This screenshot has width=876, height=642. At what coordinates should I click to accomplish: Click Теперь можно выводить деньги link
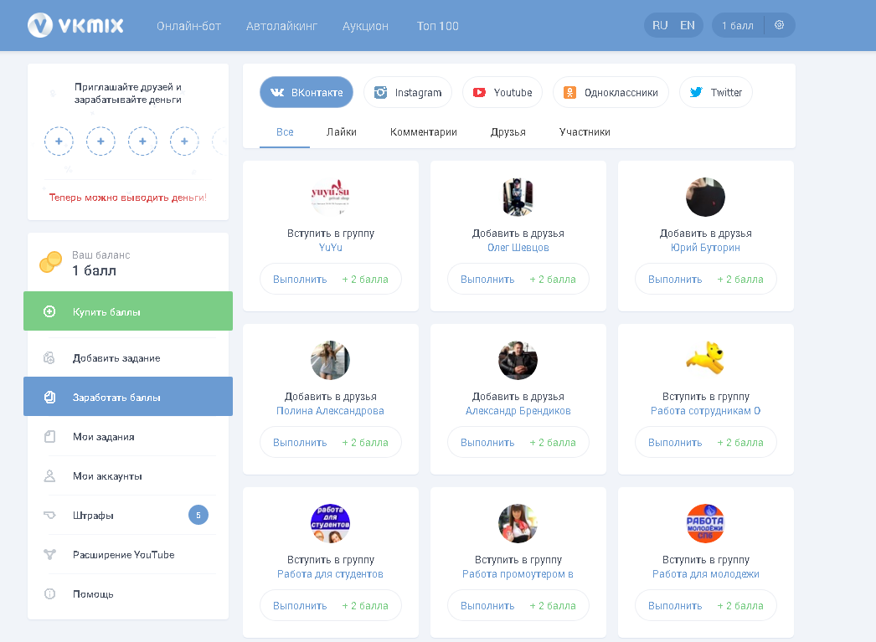[128, 197]
